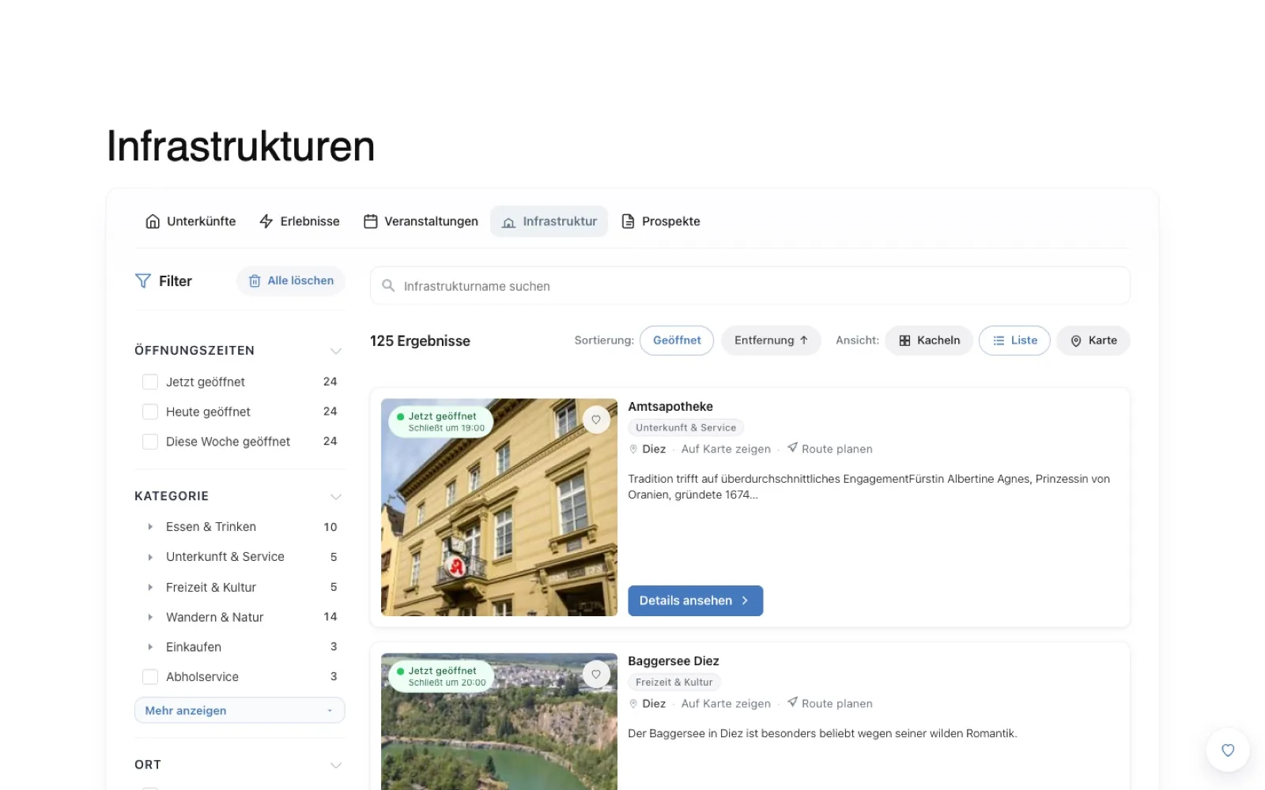Click Route planen for Amtsapotheke
This screenshot has height=790, width=1265.
(x=830, y=450)
